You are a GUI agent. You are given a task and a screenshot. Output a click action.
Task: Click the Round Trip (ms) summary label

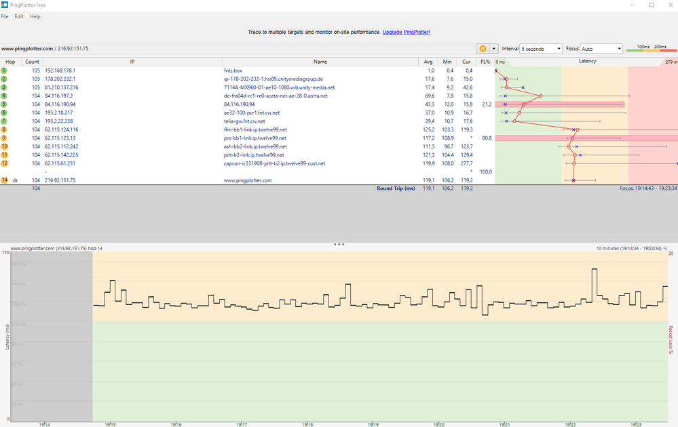396,188
